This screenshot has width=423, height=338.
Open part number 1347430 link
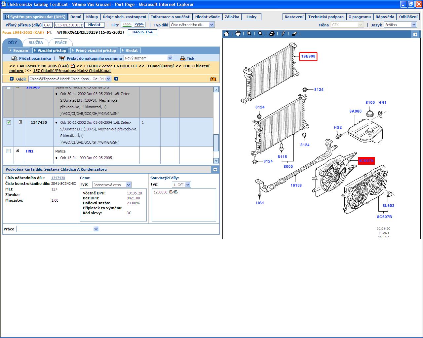pyautogui.click(x=58, y=178)
